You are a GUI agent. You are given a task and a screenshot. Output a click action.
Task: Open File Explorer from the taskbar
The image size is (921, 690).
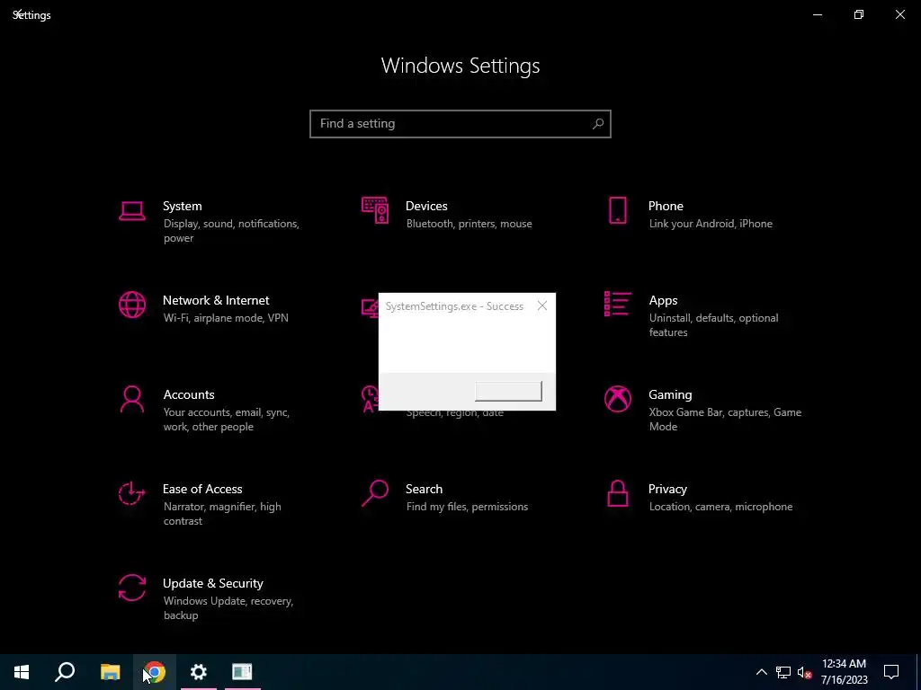(110, 672)
